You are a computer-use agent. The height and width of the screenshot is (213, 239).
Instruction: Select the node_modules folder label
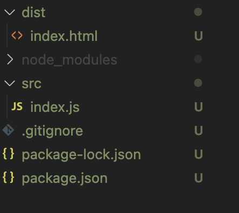click(x=69, y=60)
